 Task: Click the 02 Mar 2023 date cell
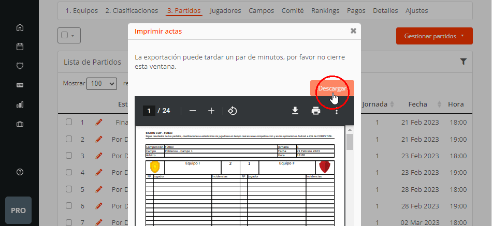tap(420, 222)
